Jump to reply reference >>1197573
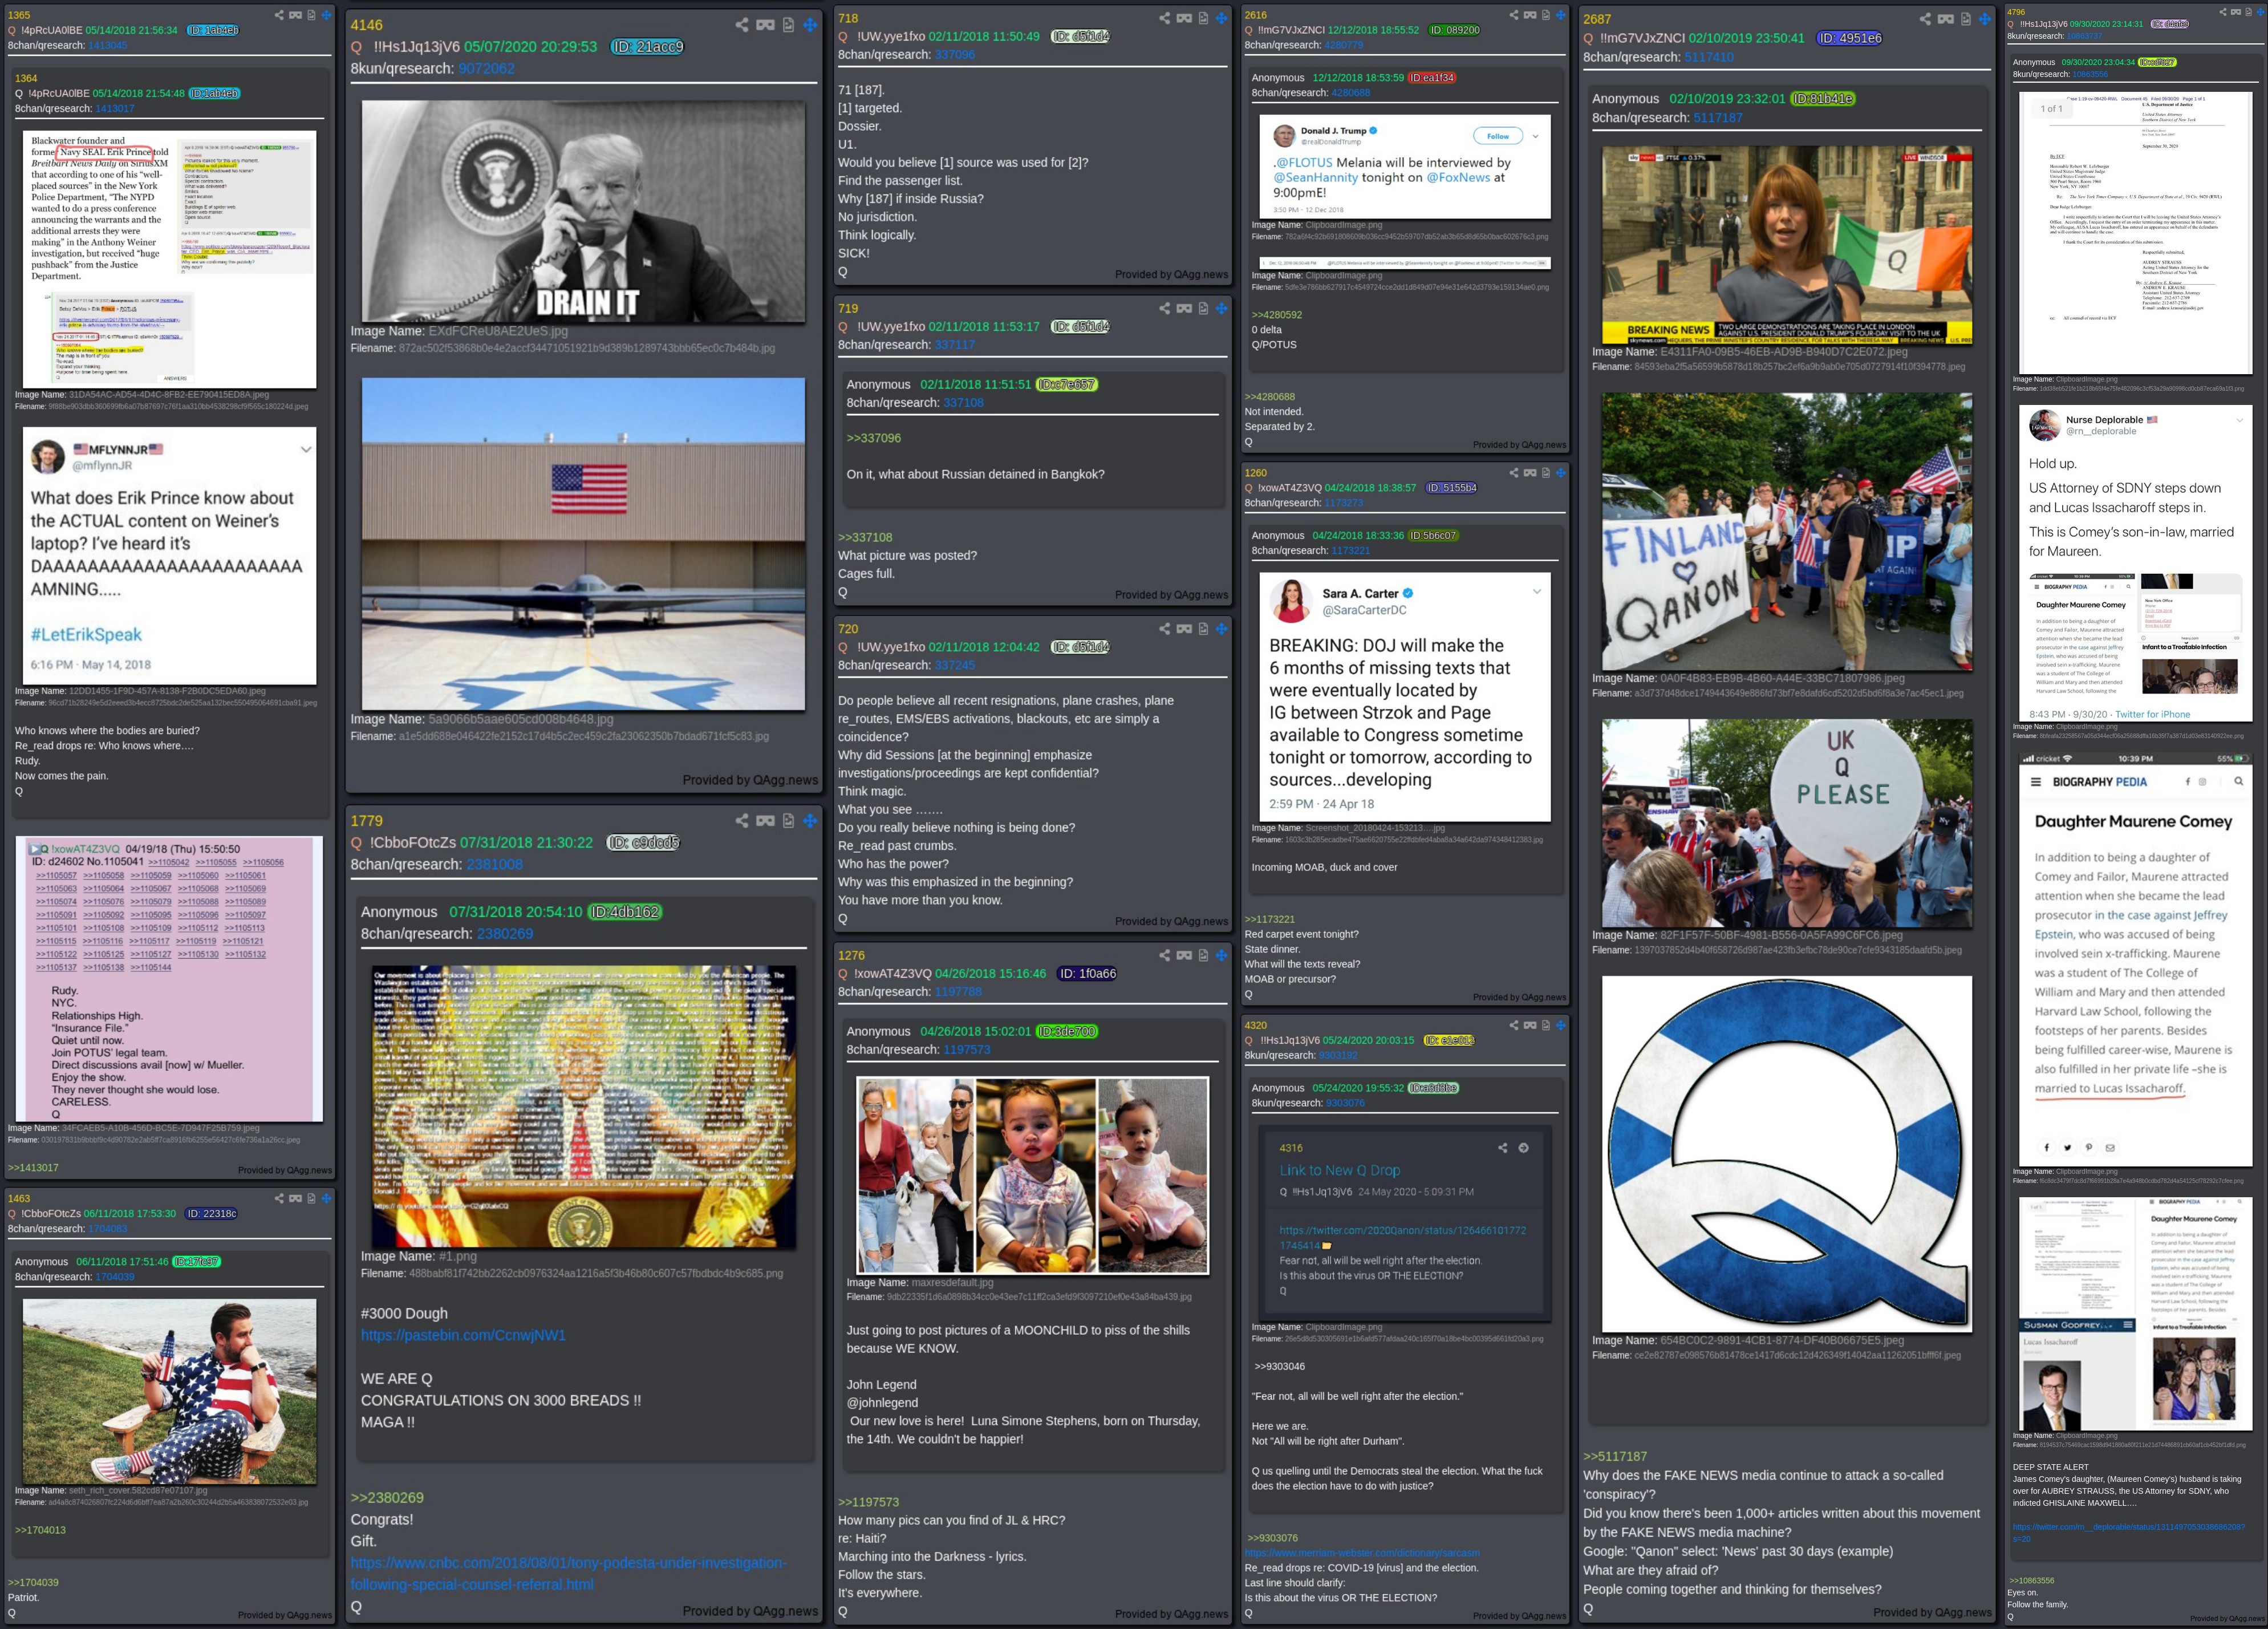 (868, 1502)
